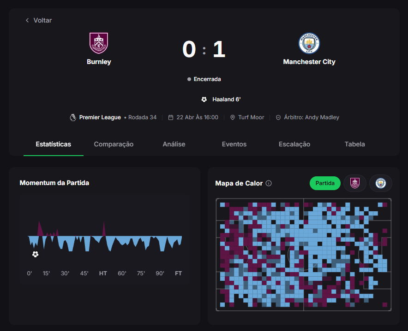Click the HT label on momentum axis
The image size is (408, 331).
pos(103,273)
